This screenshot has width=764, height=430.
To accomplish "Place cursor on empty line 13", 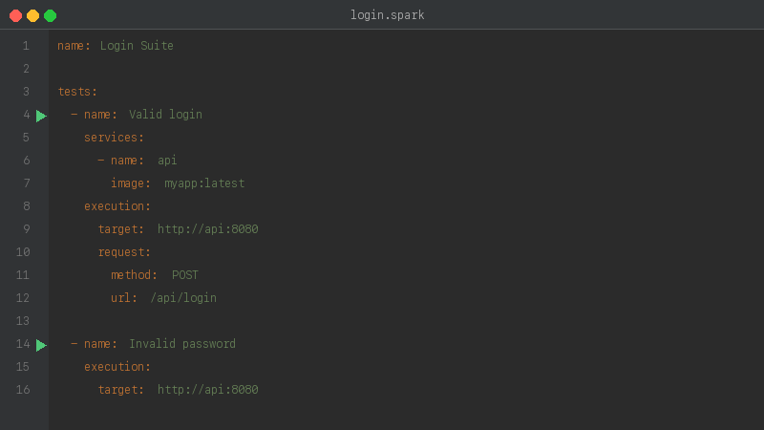I will [x=286, y=321].
